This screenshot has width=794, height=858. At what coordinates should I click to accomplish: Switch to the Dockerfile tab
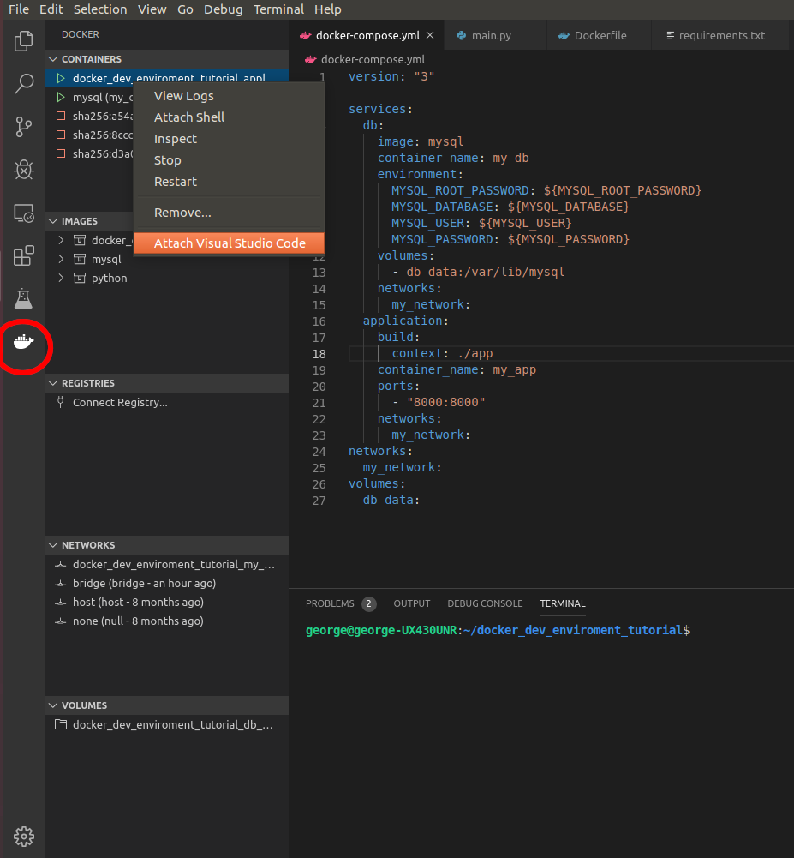point(599,35)
